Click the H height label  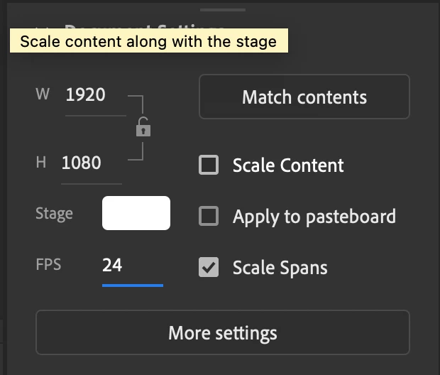41,163
